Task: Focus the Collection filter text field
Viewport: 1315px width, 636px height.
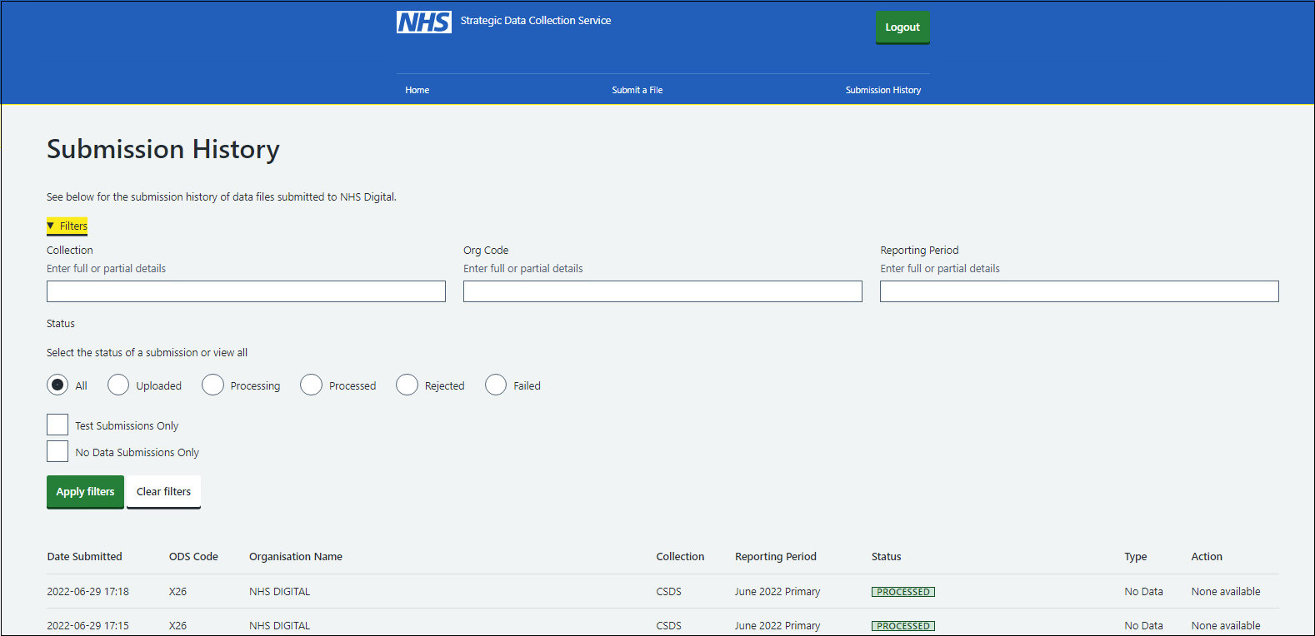Action: point(246,291)
